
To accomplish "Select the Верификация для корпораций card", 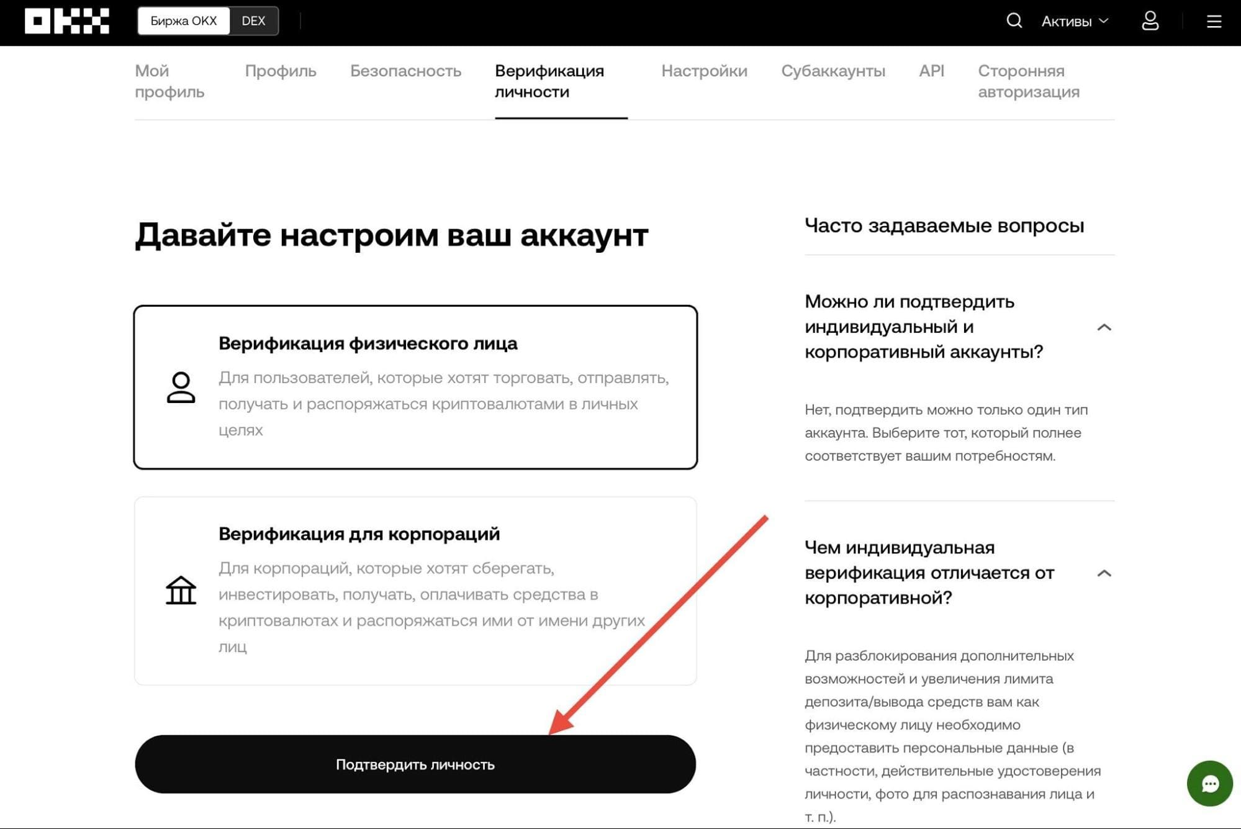I will [x=415, y=591].
